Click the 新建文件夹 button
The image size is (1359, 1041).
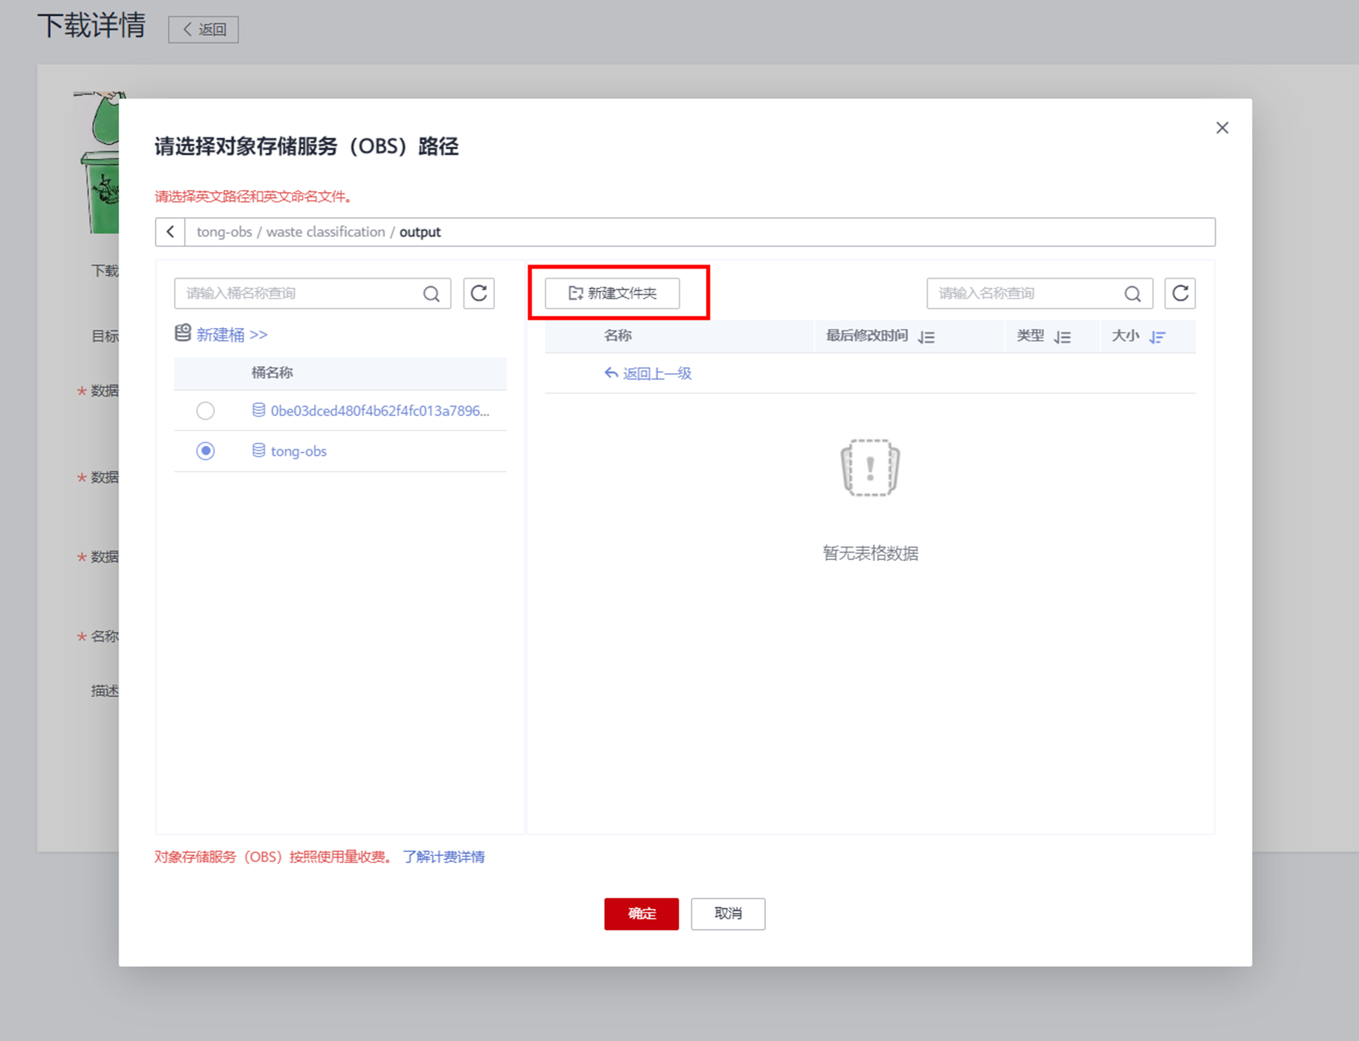tap(612, 294)
